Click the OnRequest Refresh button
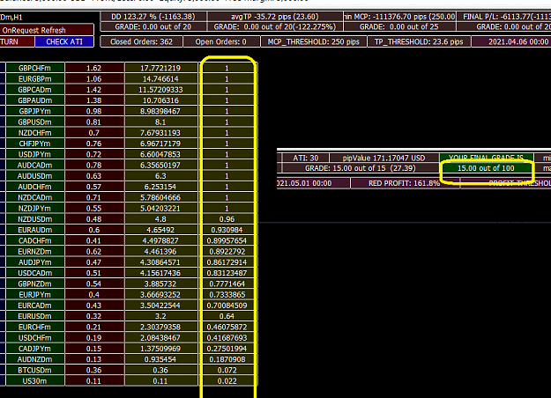 tap(47, 30)
